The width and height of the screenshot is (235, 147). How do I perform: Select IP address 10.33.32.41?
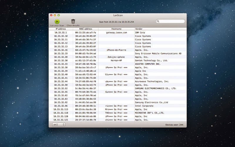[x=61, y=78]
